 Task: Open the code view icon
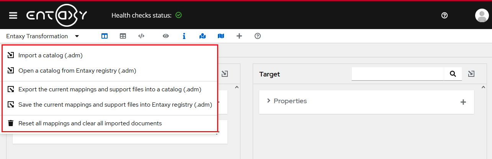(141, 36)
